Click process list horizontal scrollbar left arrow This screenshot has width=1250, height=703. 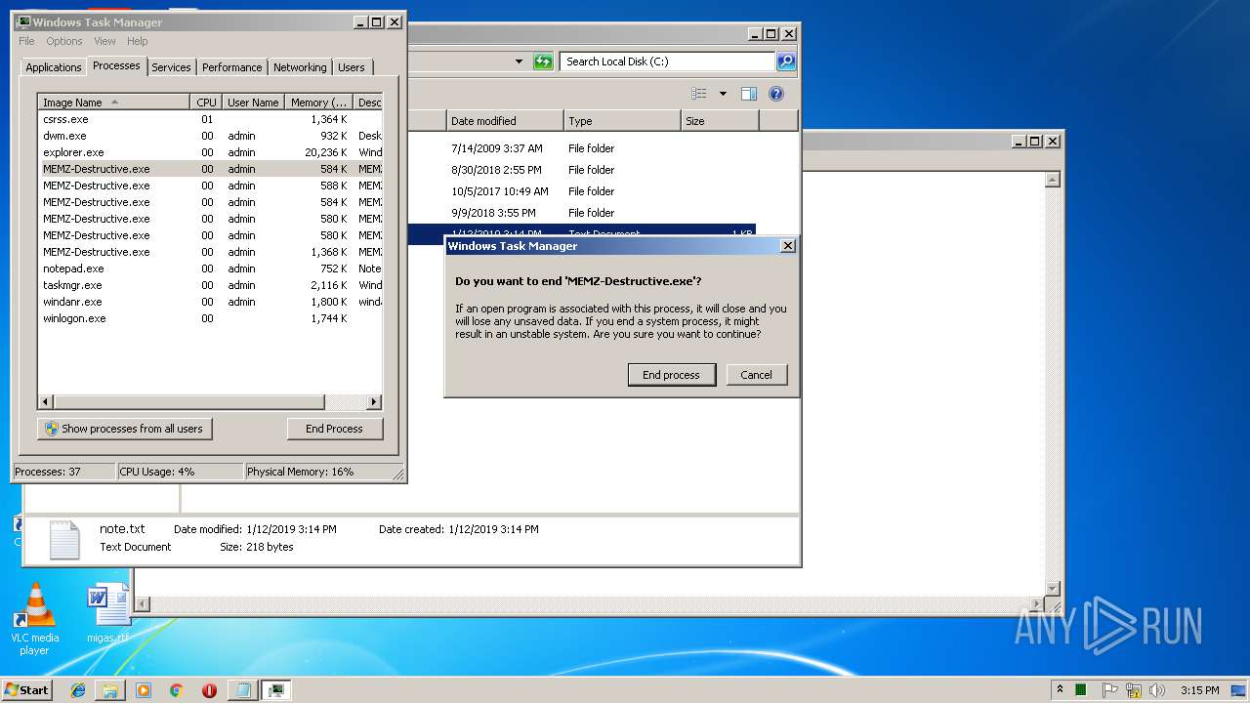pyautogui.click(x=46, y=402)
